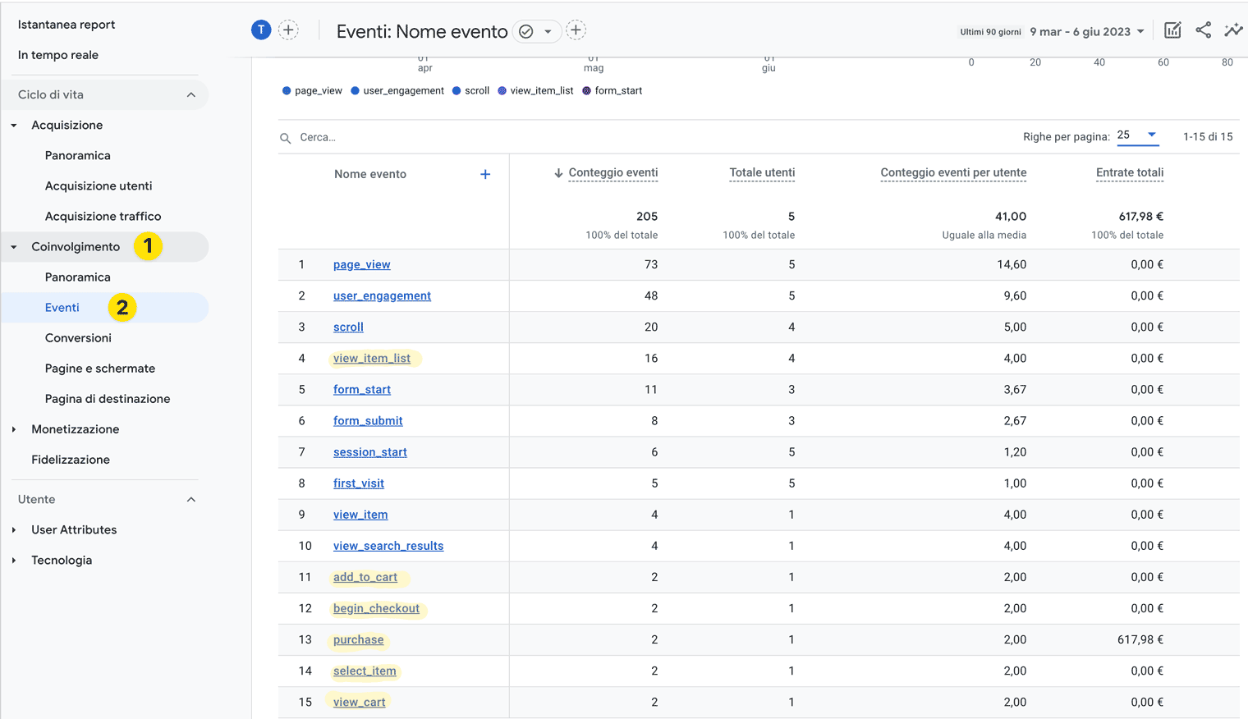Add a comparison with the plus circle

(288, 30)
